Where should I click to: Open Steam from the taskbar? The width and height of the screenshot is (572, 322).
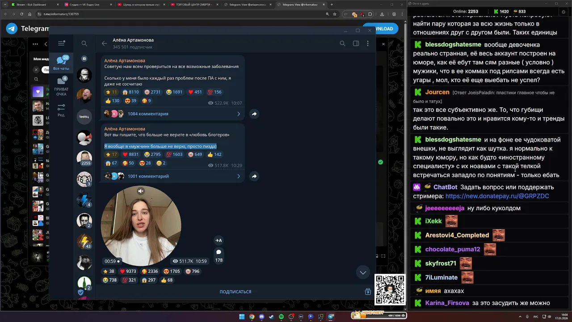271,317
